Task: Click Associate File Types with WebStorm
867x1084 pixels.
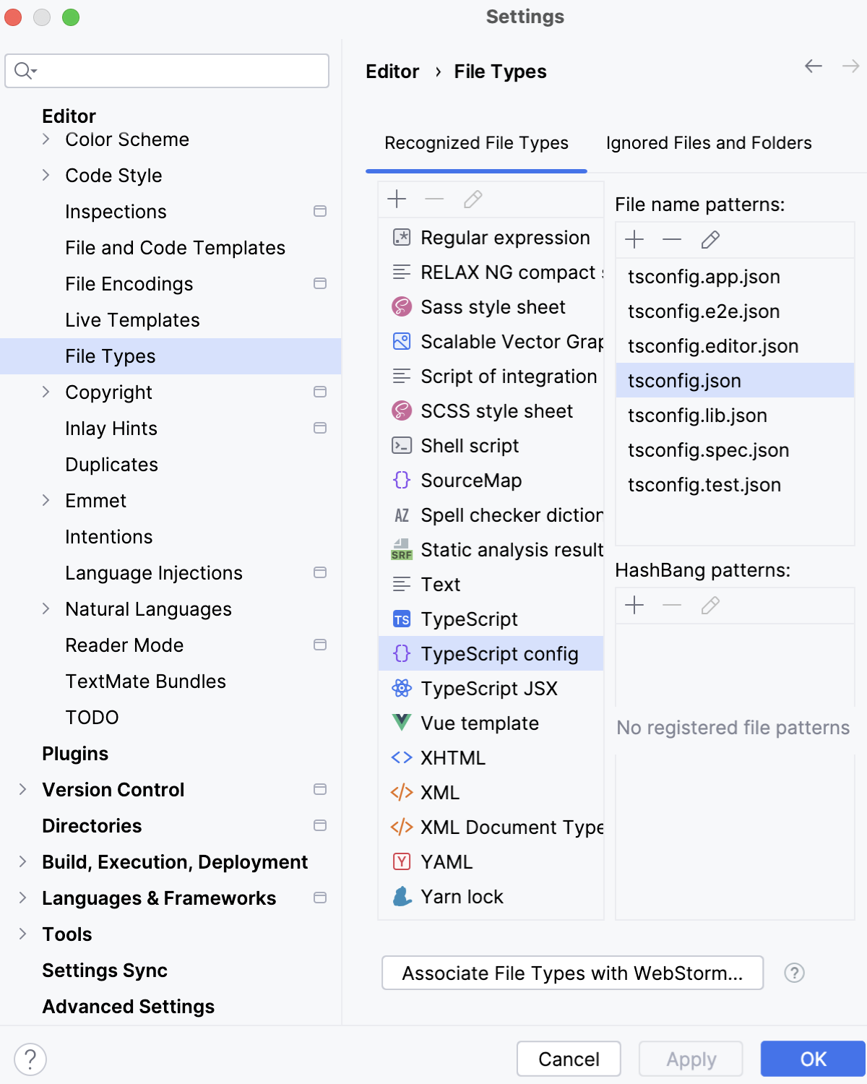Action: pos(573,973)
